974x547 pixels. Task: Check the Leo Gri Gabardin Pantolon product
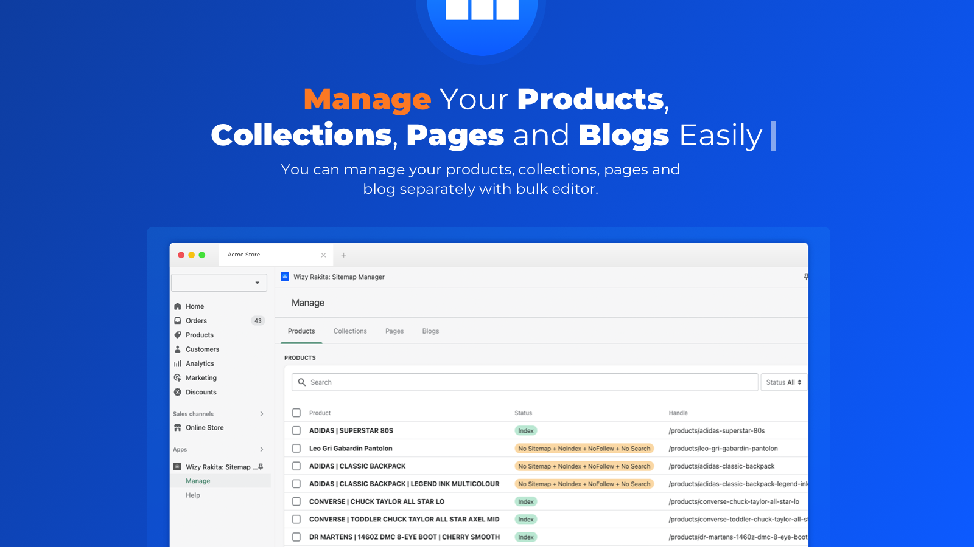coord(296,448)
